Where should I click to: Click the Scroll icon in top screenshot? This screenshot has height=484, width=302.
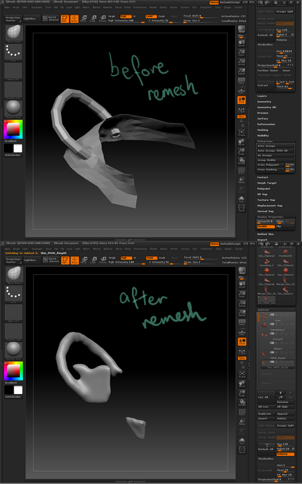click(241, 42)
